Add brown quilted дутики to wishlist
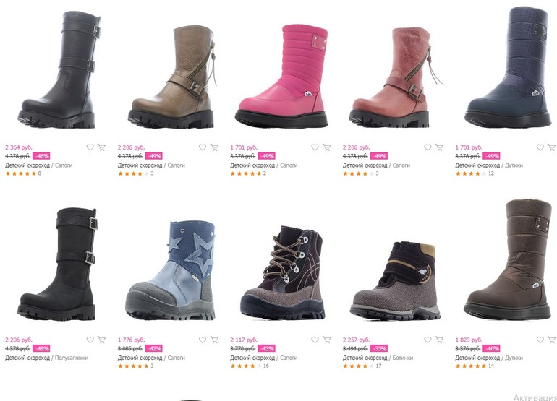 [540, 340]
